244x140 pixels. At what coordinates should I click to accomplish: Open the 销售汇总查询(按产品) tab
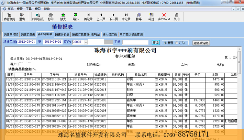coord(86,35)
